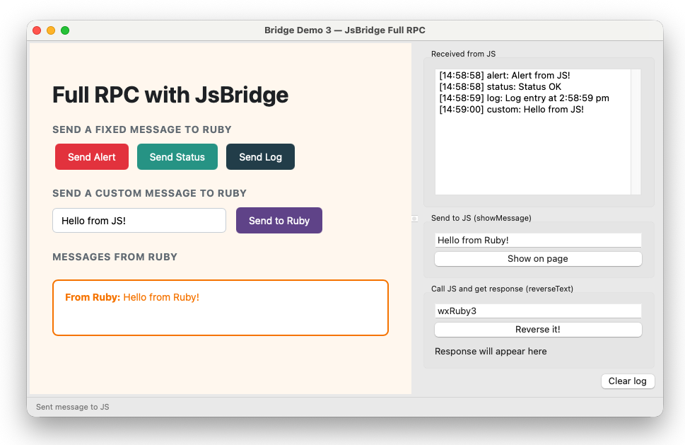This screenshot has width=685, height=445.
Task: Maximize the window with the green button
Action: 65,30
